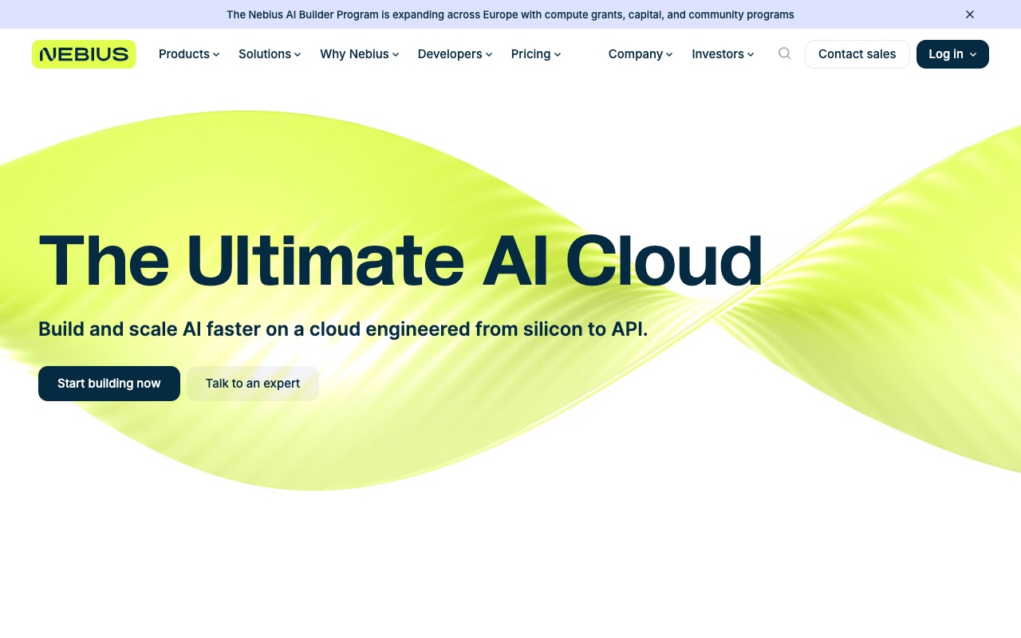The image size is (1021, 638).
Task: Expand the Investors menu
Action: point(723,54)
